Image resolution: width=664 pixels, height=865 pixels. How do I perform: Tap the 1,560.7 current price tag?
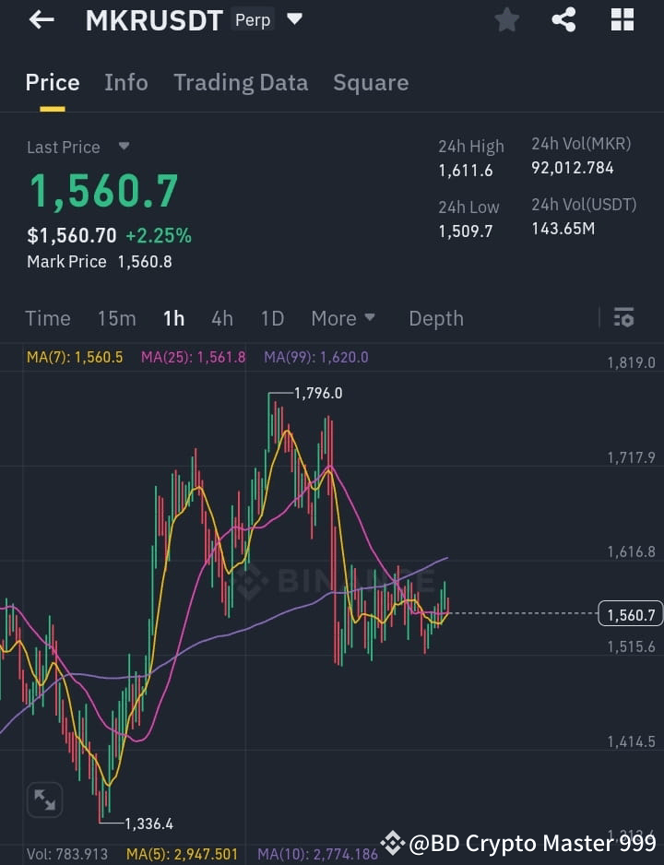pyautogui.click(x=630, y=613)
